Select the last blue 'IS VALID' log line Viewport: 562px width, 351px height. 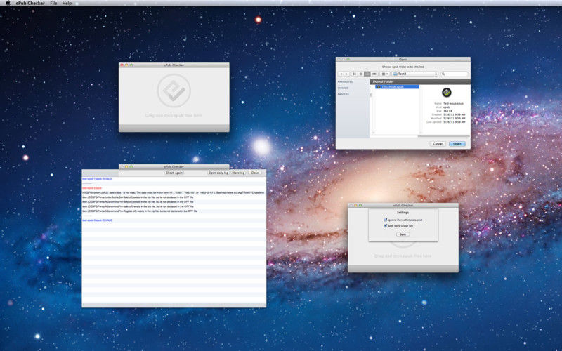click(97, 220)
